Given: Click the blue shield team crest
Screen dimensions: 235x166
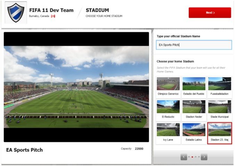Looking at the screenshot, I should click(16, 13).
